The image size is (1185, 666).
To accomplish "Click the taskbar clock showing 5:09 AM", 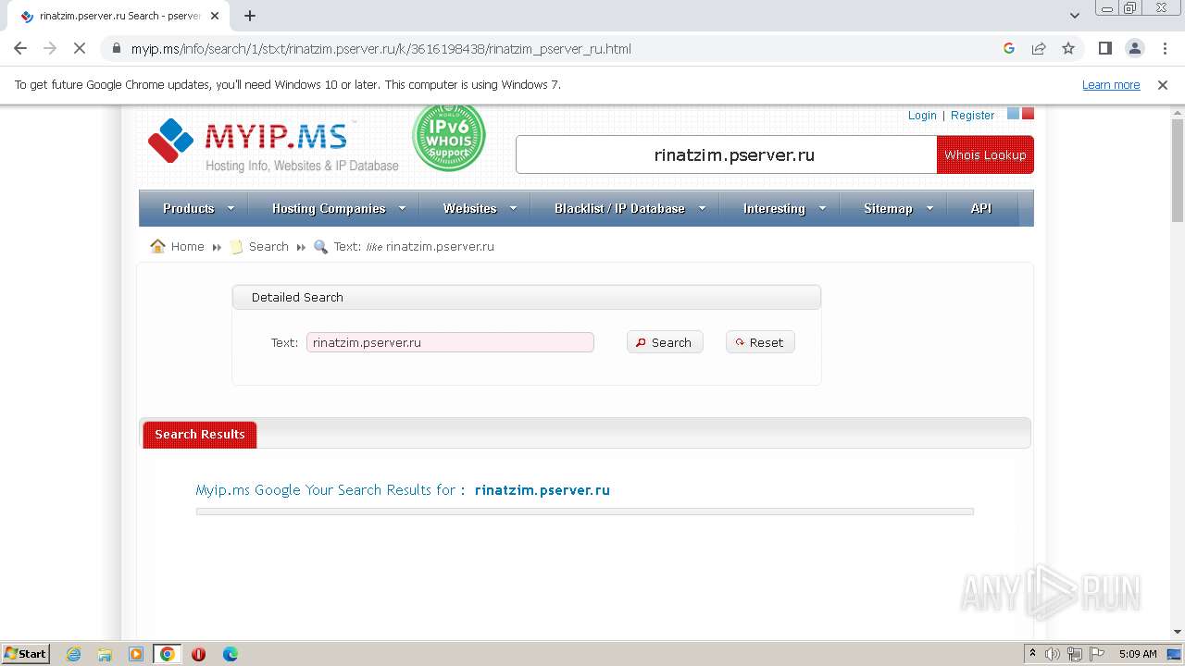I will (x=1138, y=654).
